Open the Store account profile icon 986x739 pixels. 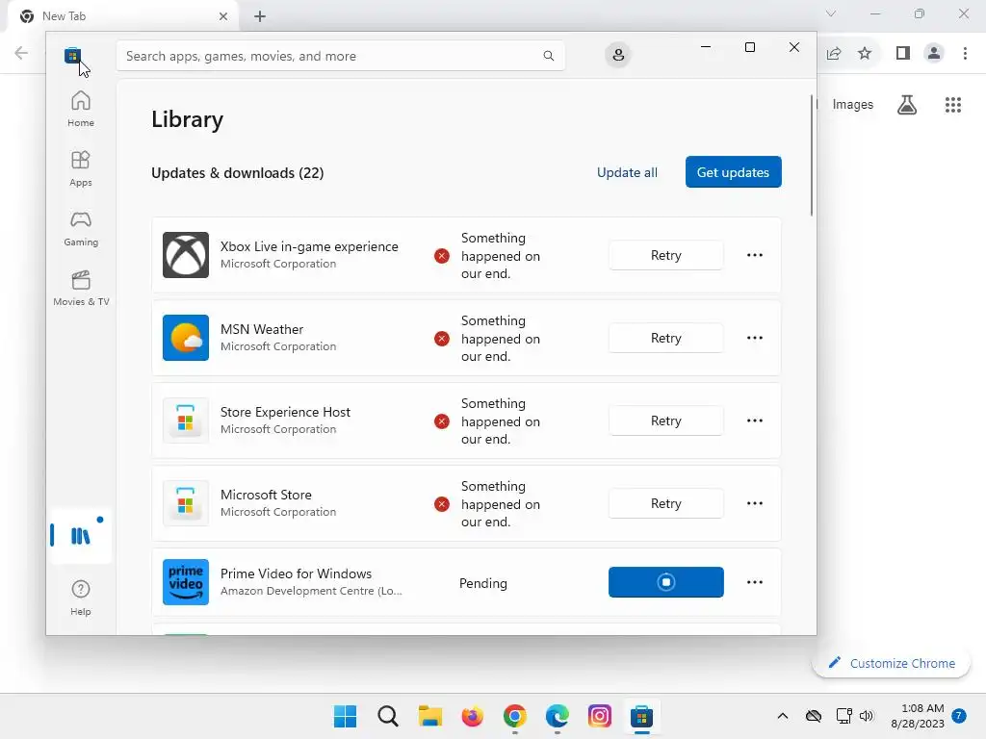click(618, 55)
